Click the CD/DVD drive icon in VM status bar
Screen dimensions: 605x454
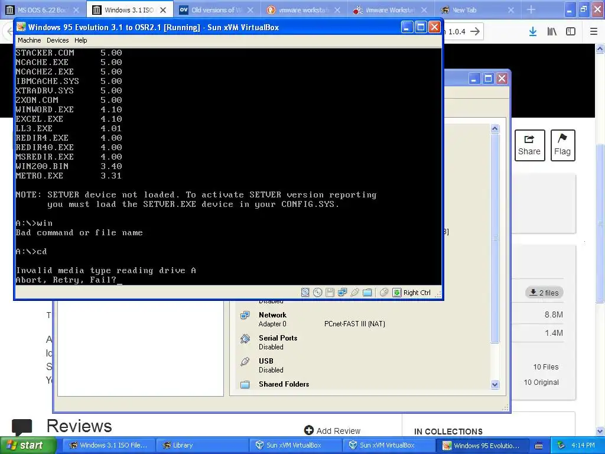317,293
